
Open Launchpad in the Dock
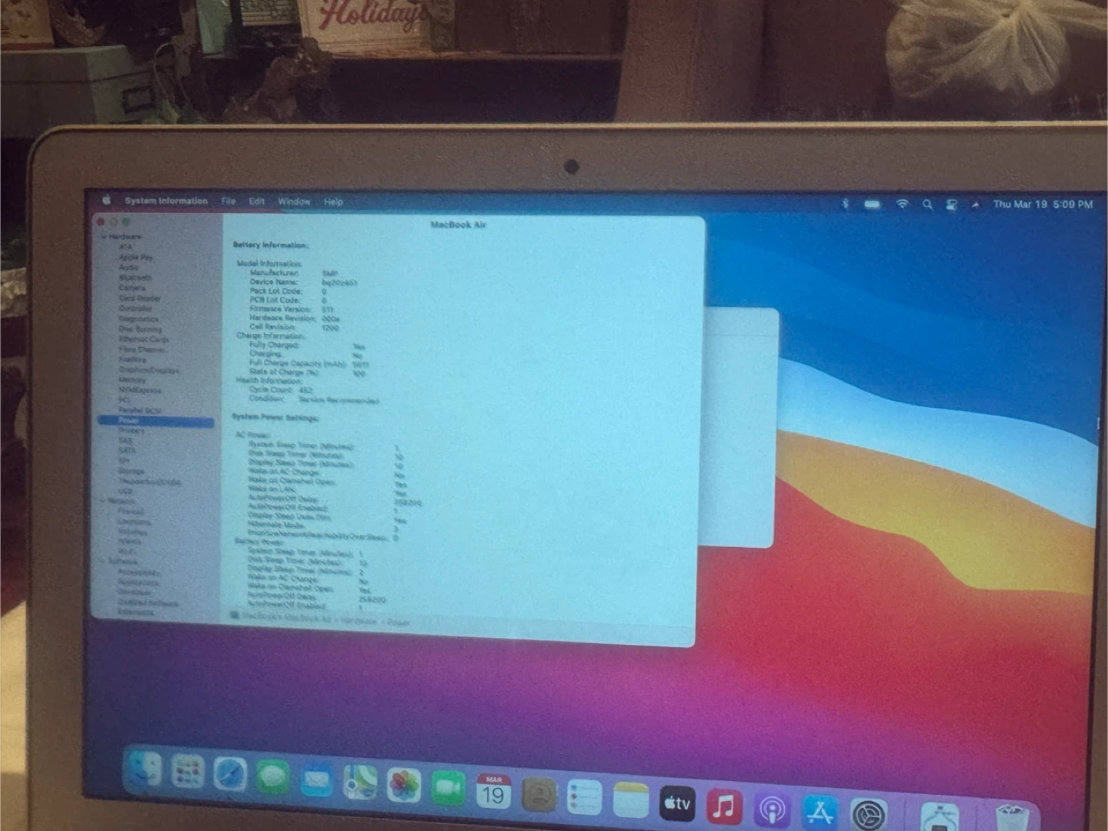point(188,773)
